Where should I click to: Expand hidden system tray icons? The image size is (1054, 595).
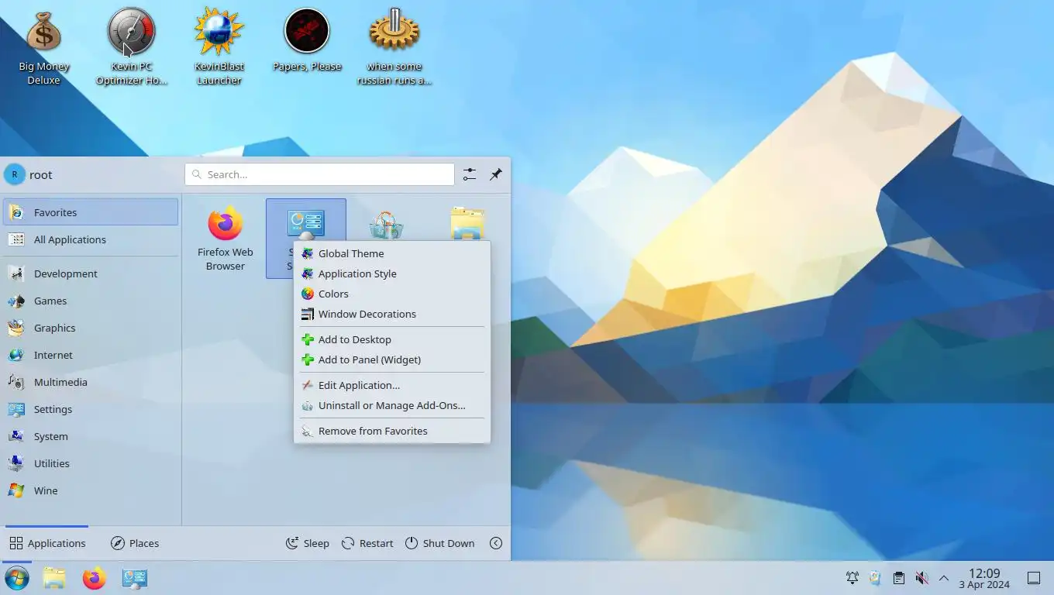(944, 578)
